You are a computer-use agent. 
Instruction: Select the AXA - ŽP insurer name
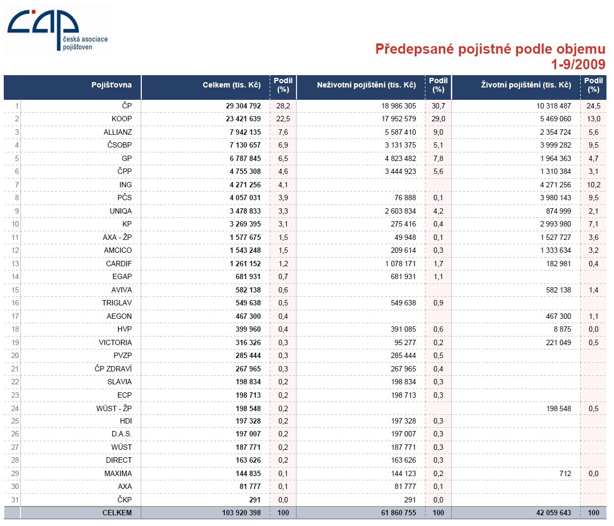pos(117,237)
